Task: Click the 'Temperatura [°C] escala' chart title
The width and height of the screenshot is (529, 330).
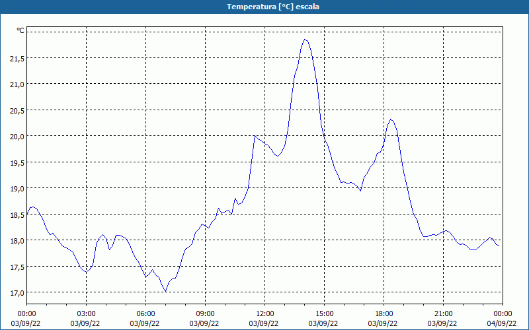Action: pyautogui.click(x=273, y=7)
